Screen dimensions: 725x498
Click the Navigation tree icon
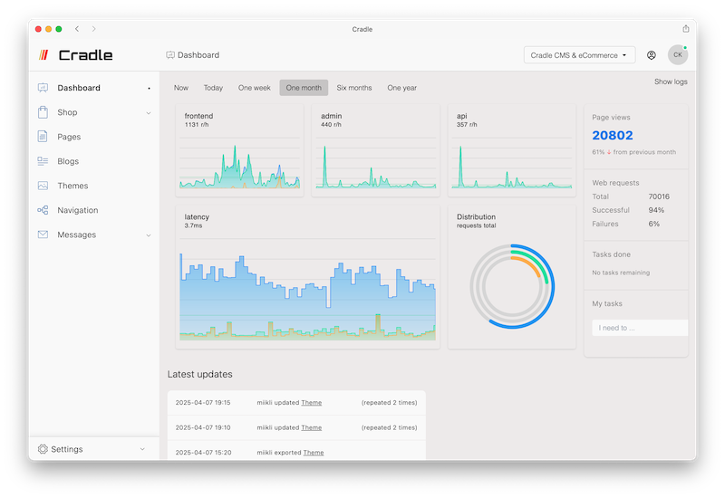tap(43, 210)
